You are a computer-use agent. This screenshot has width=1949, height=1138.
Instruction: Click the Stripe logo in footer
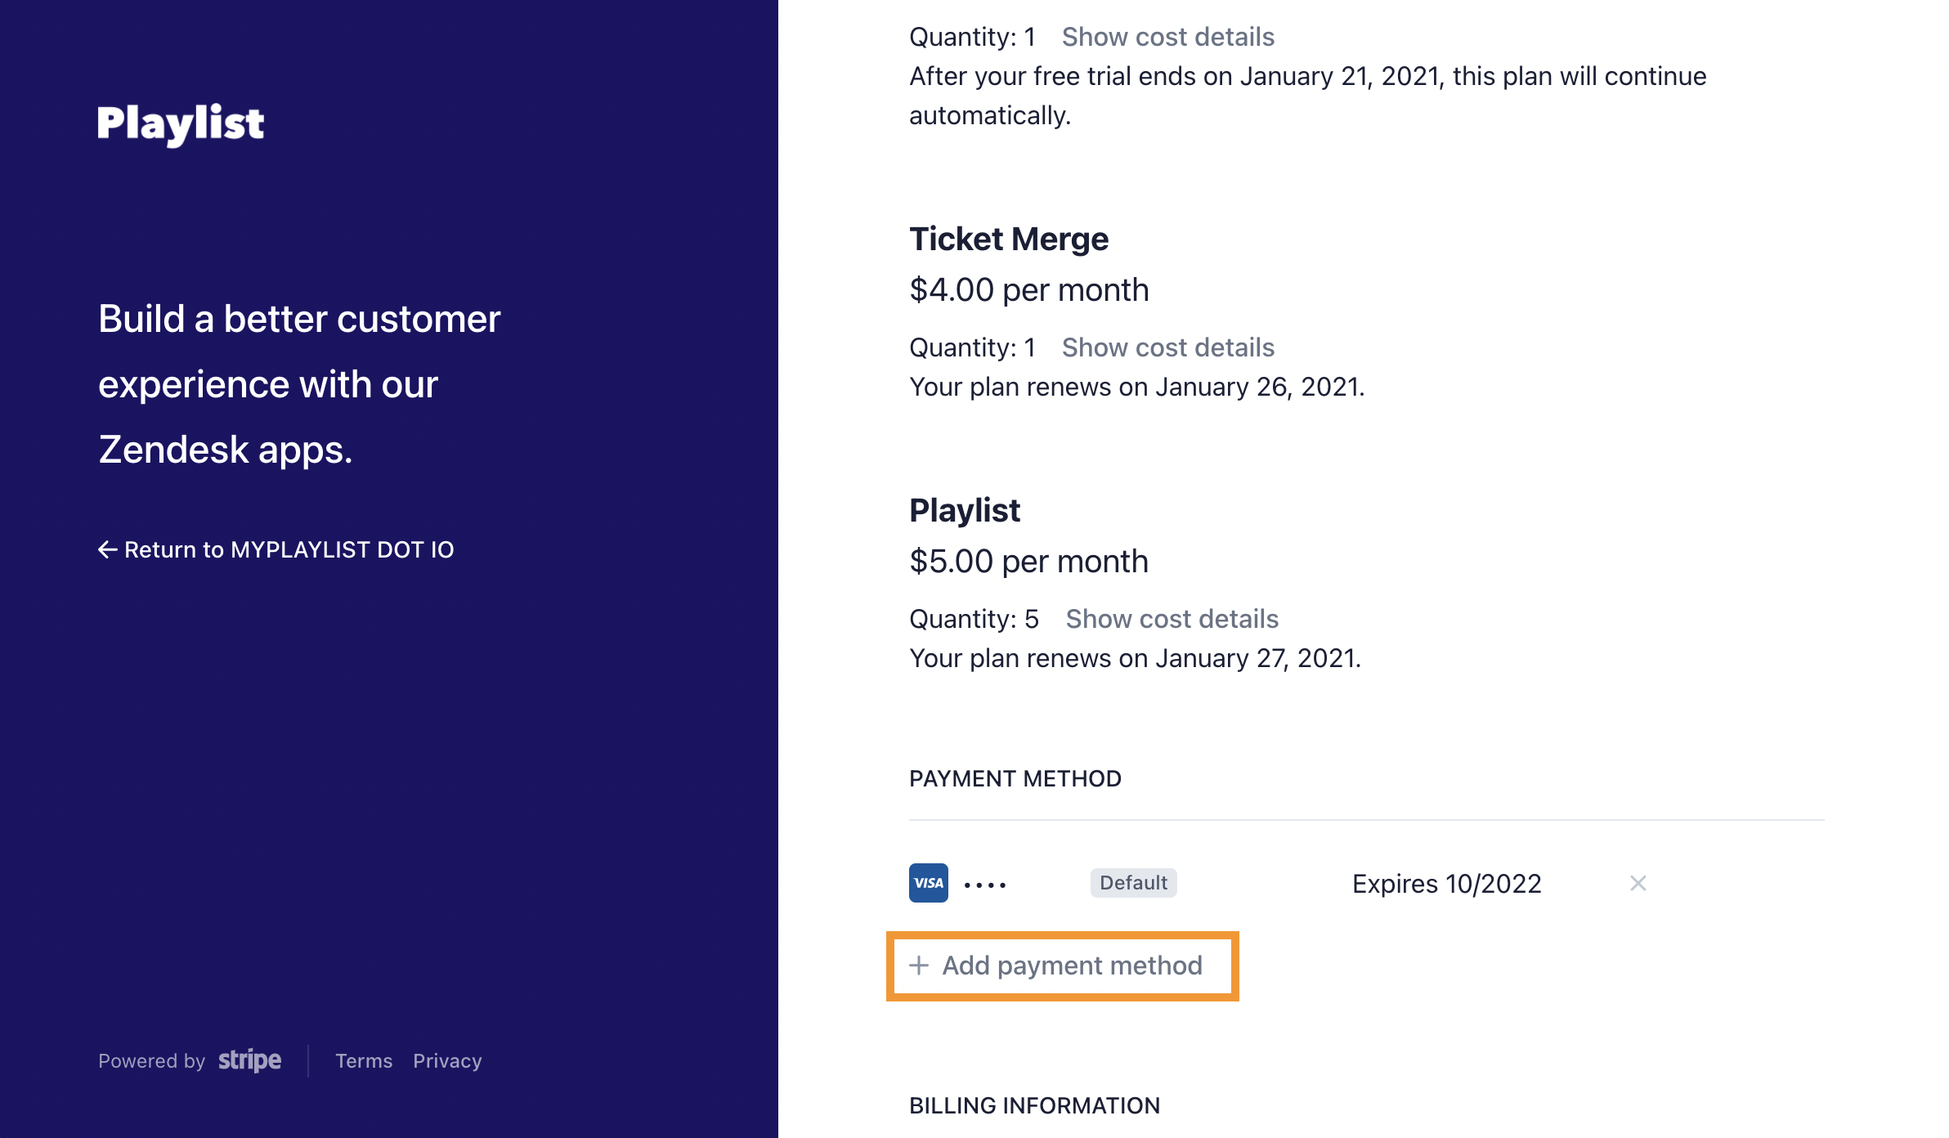pyautogui.click(x=249, y=1060)
